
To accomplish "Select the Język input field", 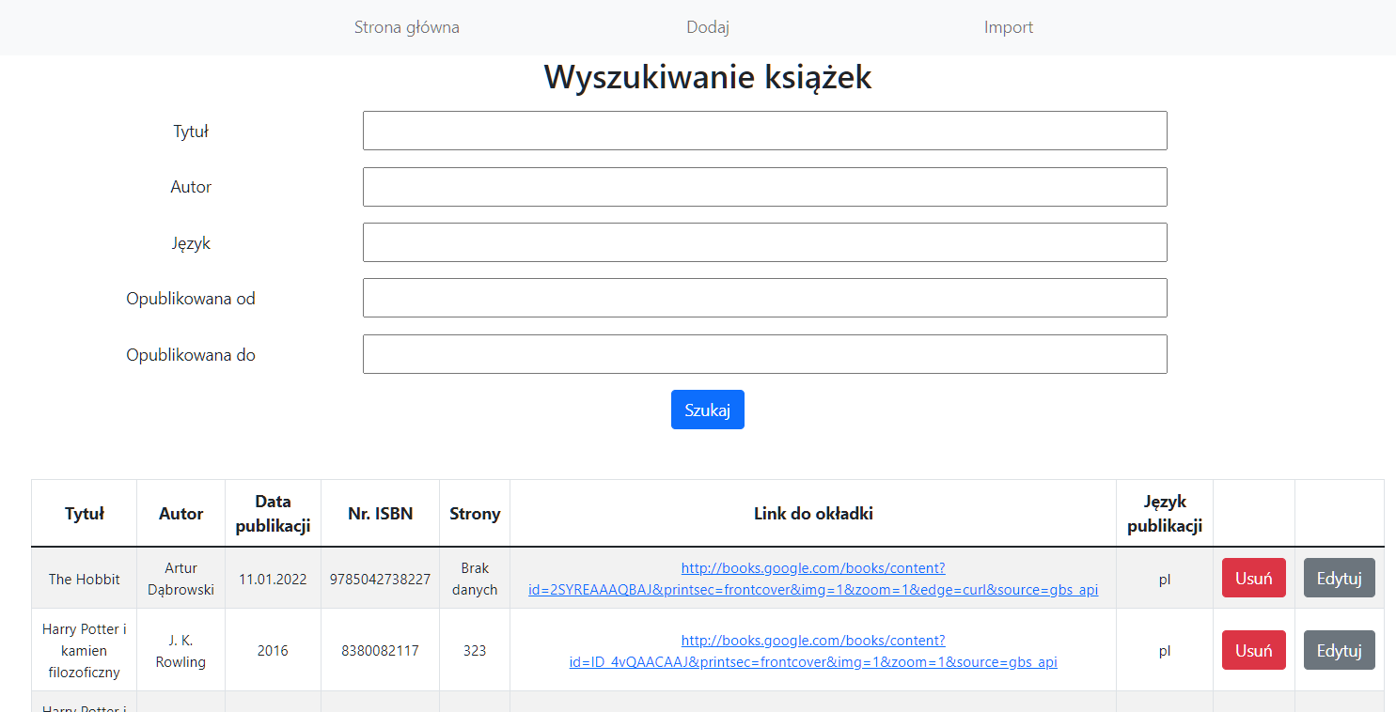I will coord(764,241).
